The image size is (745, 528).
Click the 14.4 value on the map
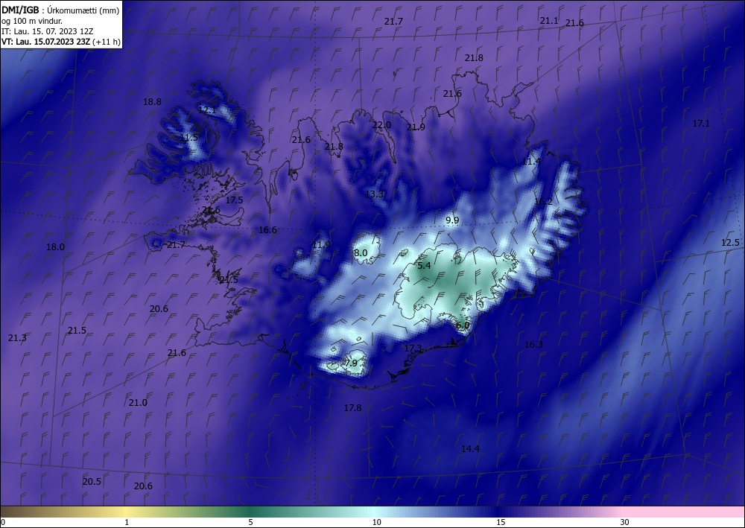(470, 449)
